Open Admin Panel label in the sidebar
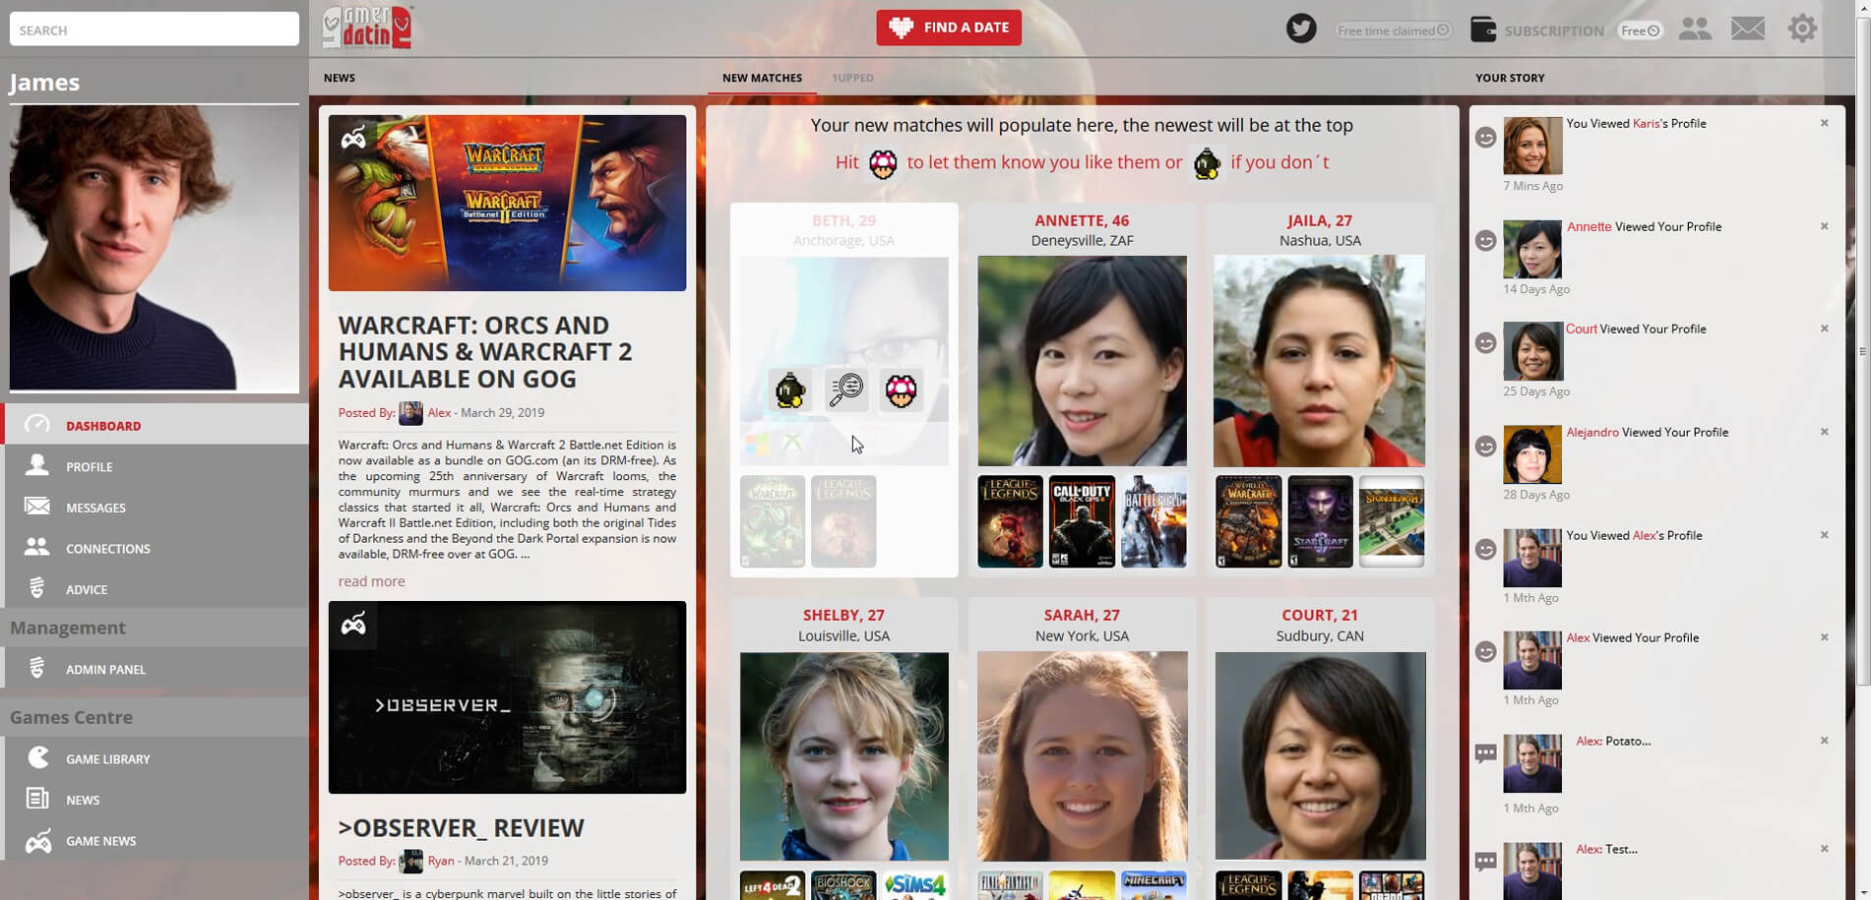Viewport: 1871px width, 900px height. click(105, 669)
